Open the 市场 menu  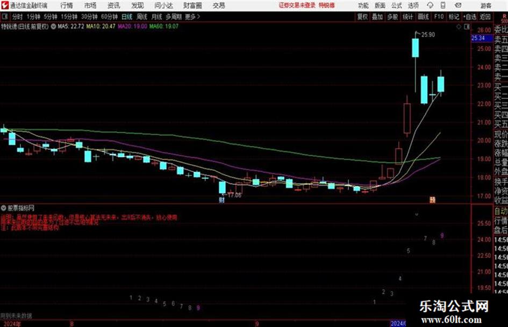90,5
